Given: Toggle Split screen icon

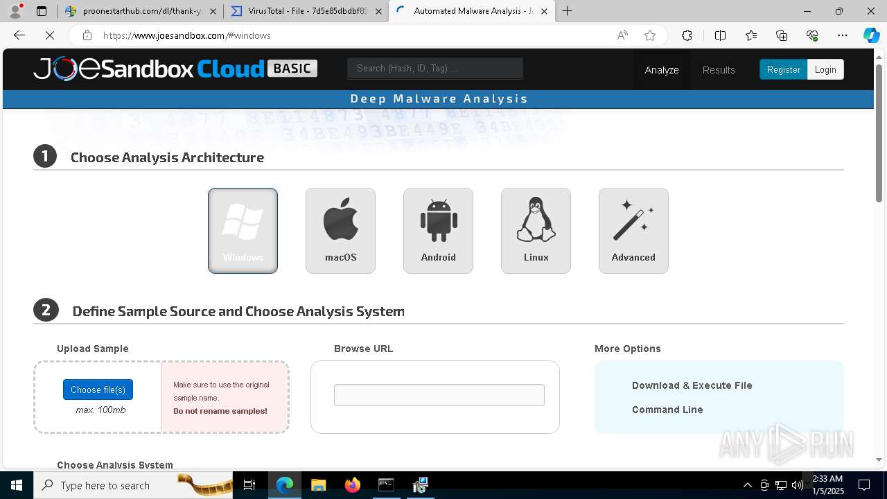Looking at the screenshot, I should tap(720, 35).
